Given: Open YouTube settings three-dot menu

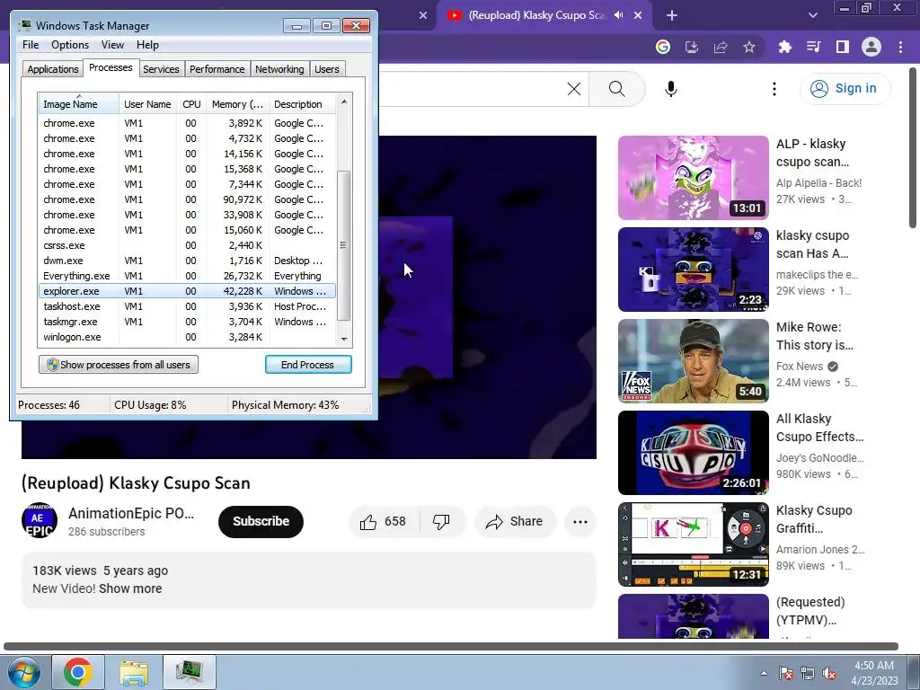Looking at the screenshot, I should (774, 89).
